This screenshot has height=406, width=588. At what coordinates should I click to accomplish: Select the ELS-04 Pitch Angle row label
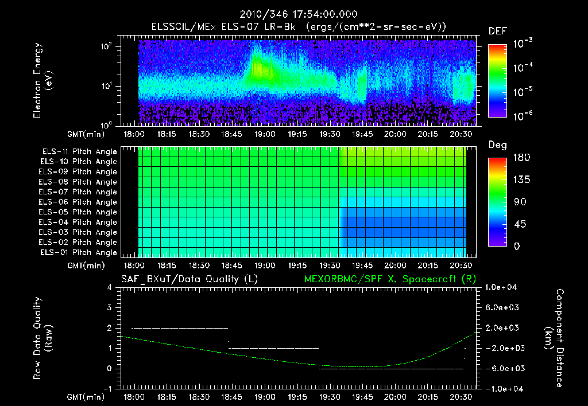click(x=78, y=222)
